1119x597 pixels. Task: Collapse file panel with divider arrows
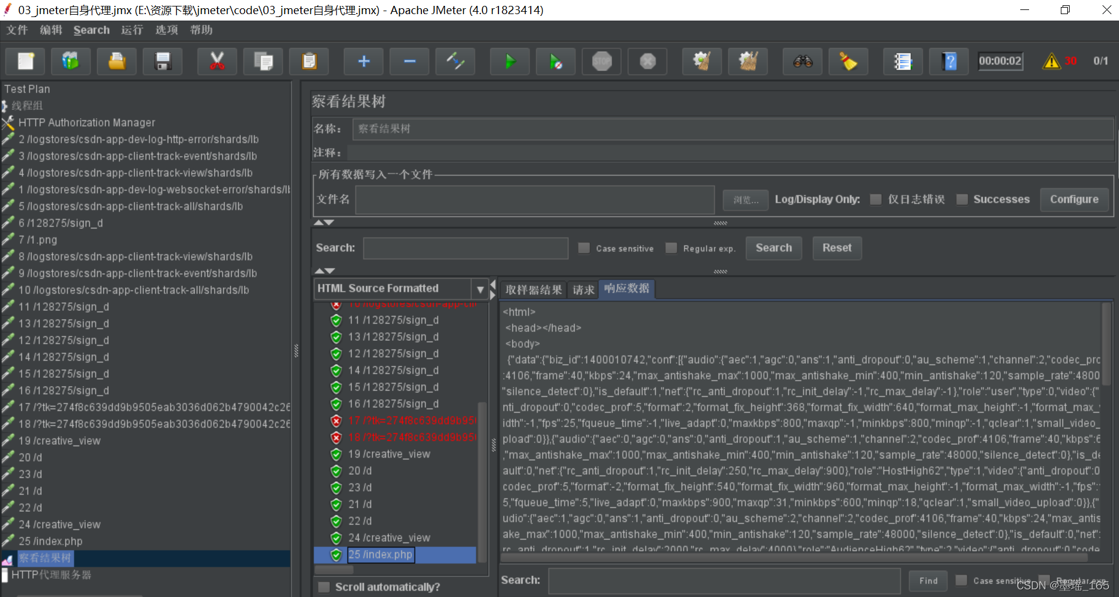pyautogui.click(x=324, y=223)
